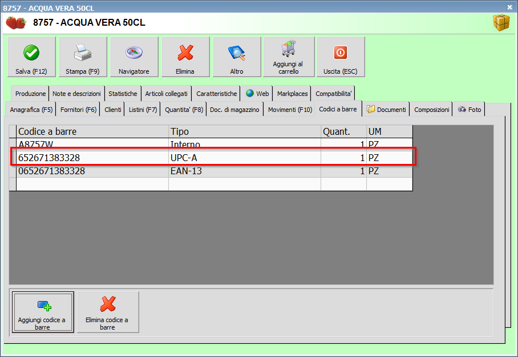Select the Codici a barre tab
The width and height of the screenshot is (518, 357).
[338, 109]
